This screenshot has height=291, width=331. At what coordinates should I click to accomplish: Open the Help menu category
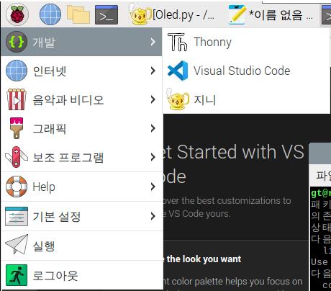81,187
